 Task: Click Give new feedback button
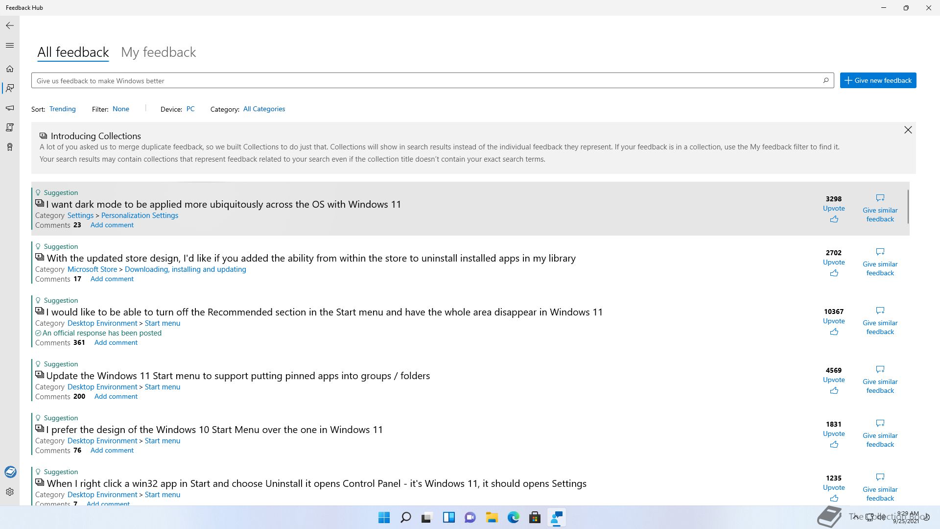coord(878,80)
